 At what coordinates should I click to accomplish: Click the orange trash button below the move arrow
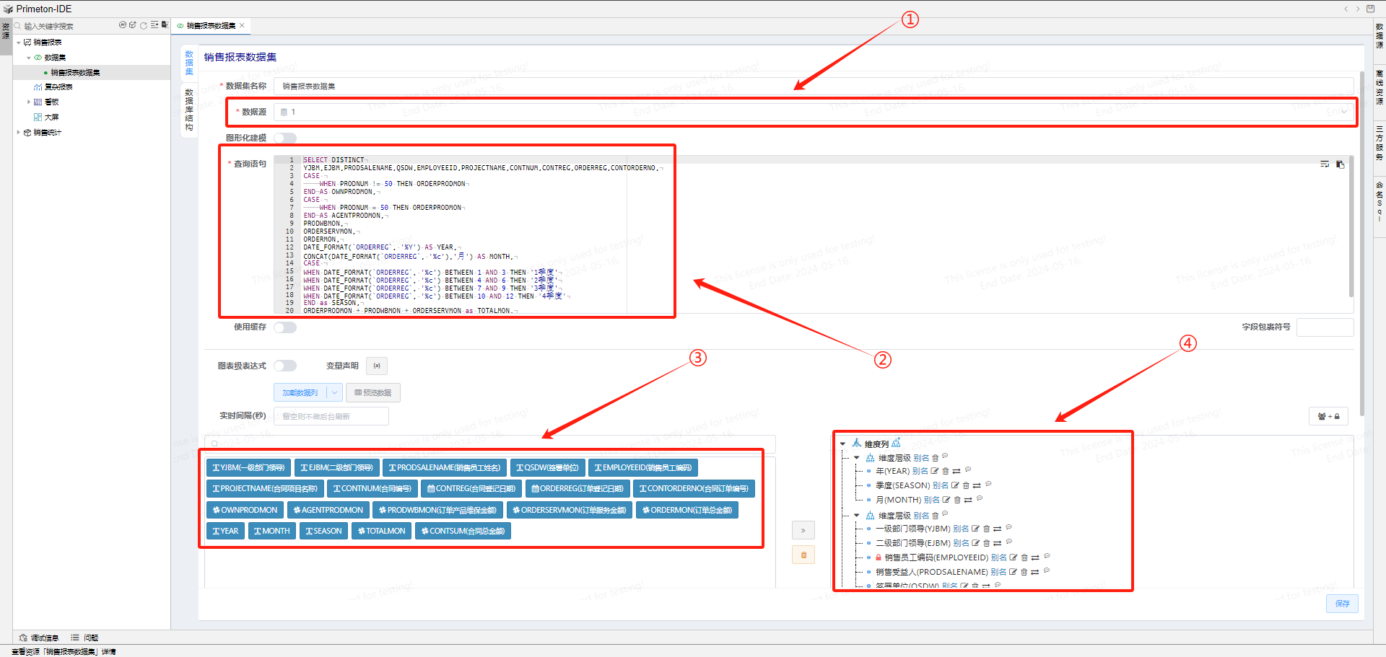803,555
